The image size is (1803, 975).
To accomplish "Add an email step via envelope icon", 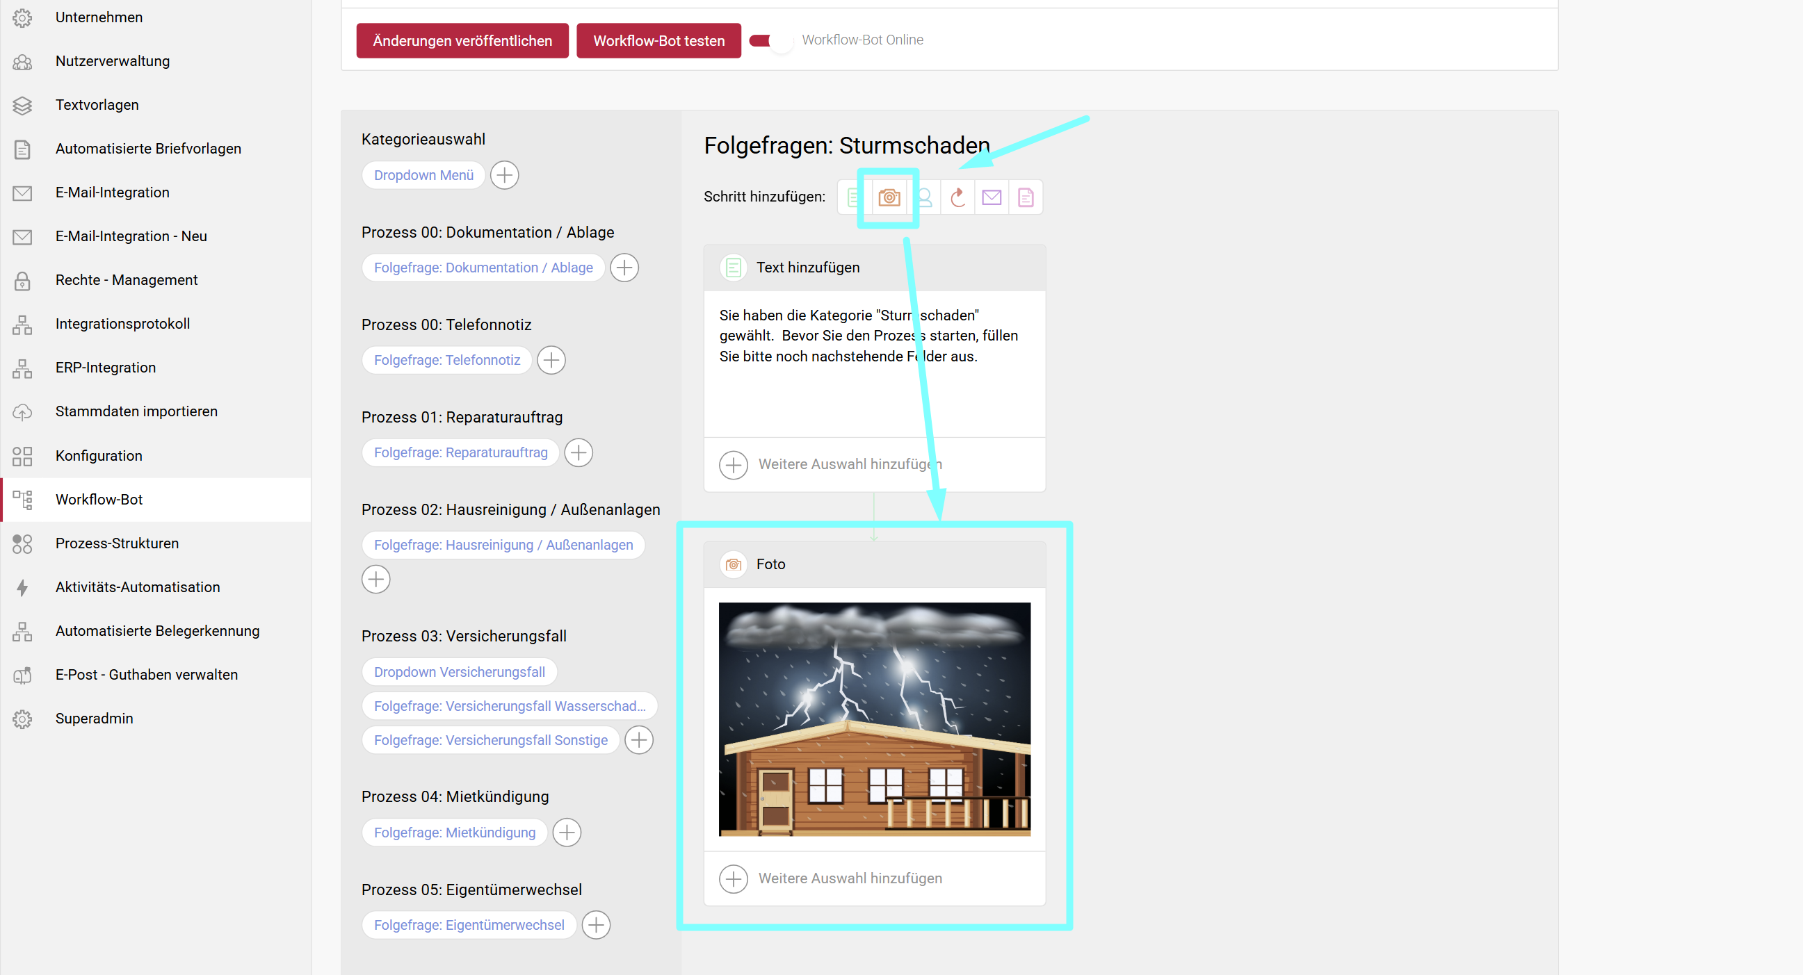I will (x=991, y=197).
